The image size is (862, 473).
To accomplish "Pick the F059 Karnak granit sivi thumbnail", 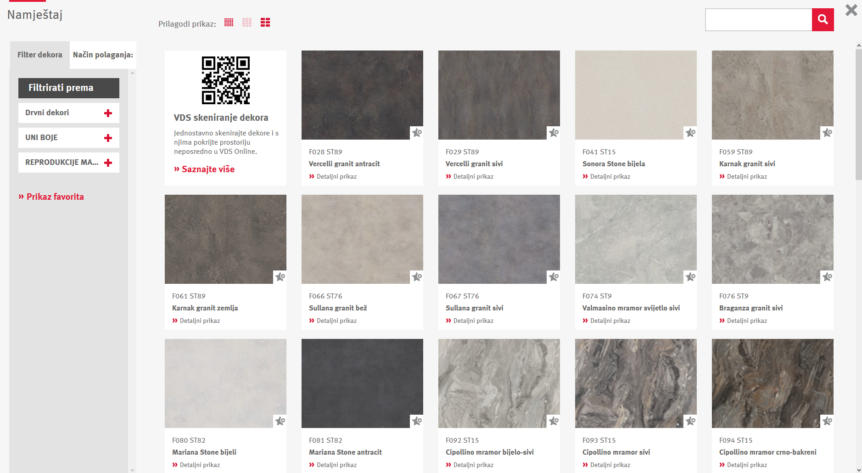I will (772, 95).
